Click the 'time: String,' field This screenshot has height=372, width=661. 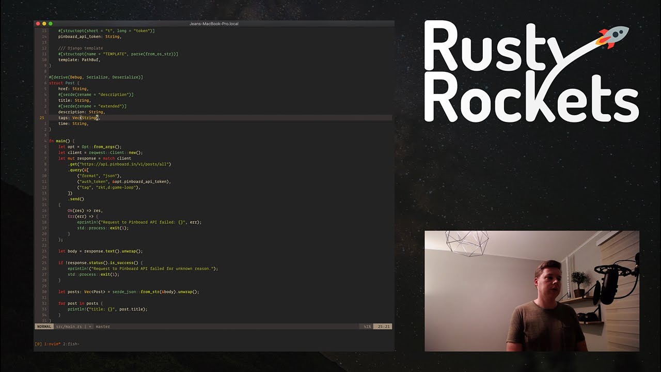coord(73,123)
